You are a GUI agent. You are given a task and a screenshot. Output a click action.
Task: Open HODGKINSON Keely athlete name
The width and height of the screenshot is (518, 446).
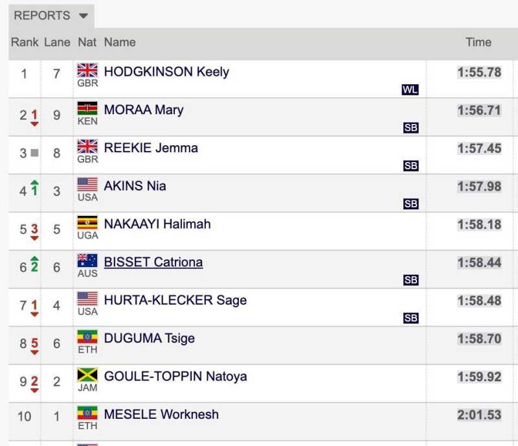click(166, 71)
